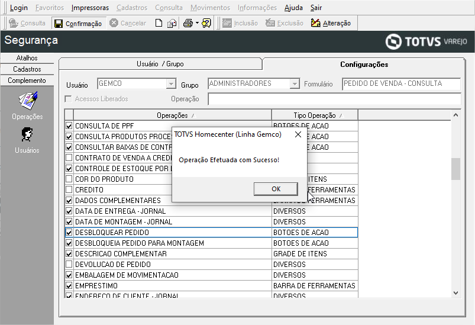Toggle CONSULTA PRODUTOS checkbox
The image size is (475, 325).
[69, 136]
